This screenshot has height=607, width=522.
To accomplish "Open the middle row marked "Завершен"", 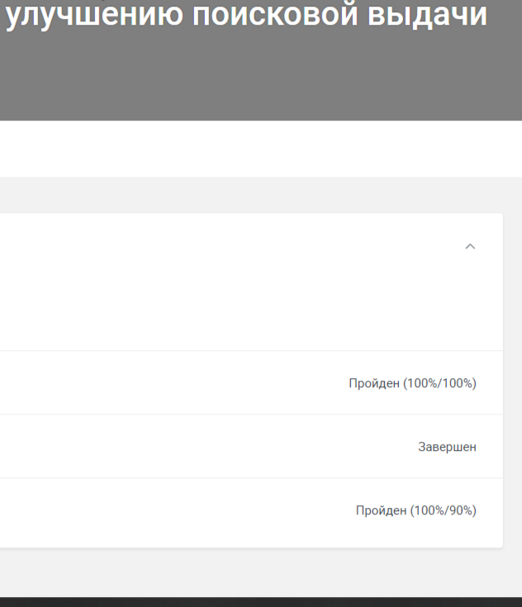I will tap(251, 446).
